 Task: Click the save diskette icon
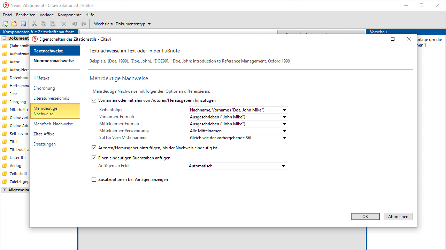[23, 24]
